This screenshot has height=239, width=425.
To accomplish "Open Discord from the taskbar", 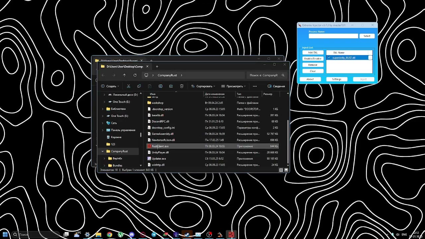I will 132,234.
